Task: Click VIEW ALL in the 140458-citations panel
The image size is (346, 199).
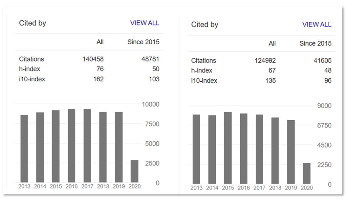Action: (x=144, y=23)
